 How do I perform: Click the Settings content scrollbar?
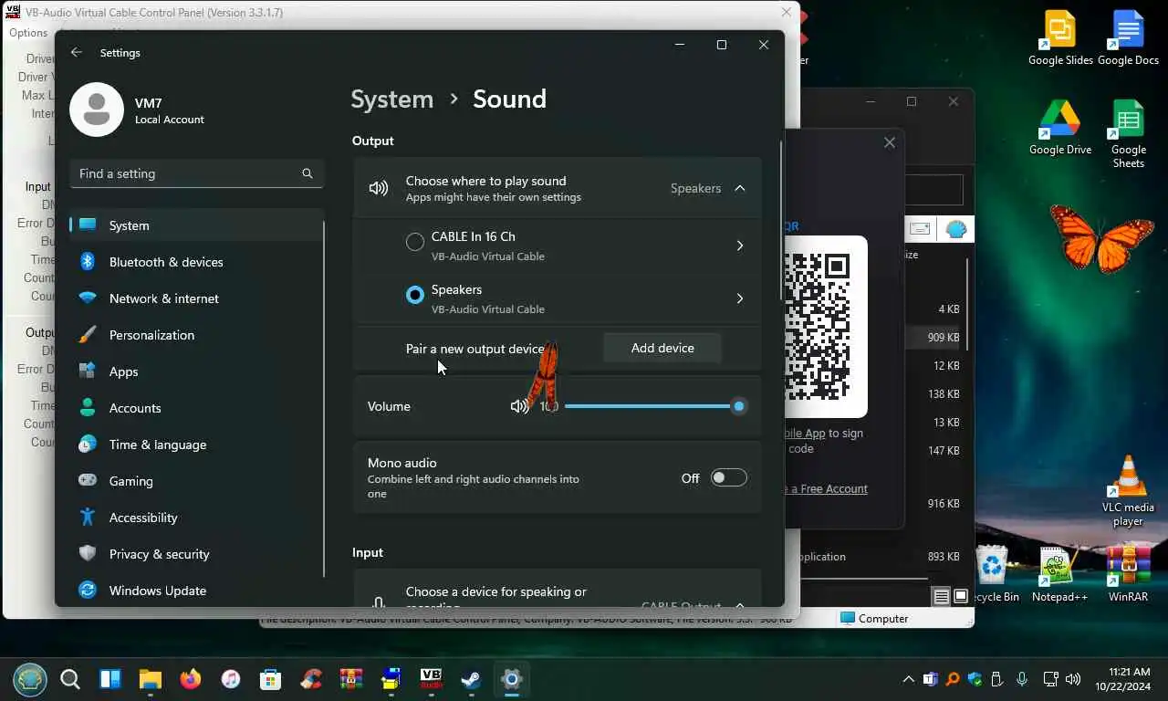click(781, 222)
